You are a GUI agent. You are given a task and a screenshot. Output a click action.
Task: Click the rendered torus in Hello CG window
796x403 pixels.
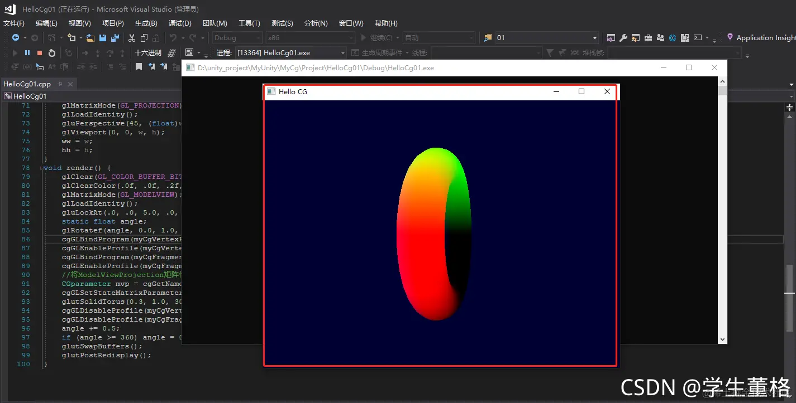click(x=434, y=234)
